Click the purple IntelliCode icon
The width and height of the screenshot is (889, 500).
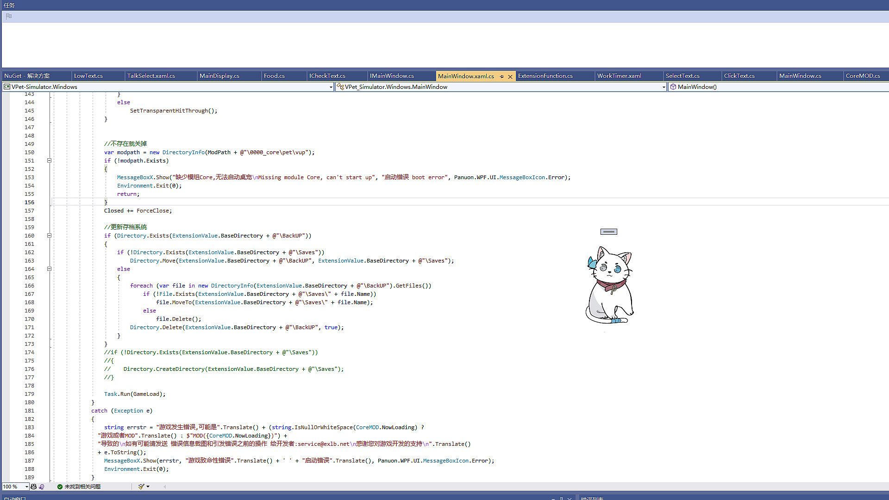pos(42,487)
